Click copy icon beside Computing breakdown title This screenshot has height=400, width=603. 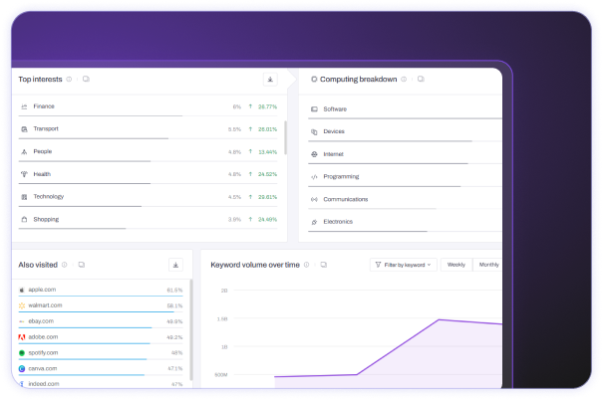point(421,79)
